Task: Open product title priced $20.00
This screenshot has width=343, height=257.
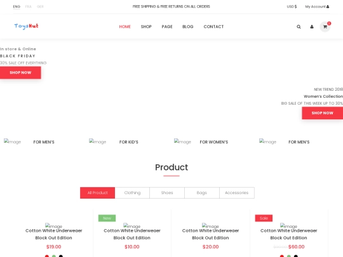Action: [210, 234]
